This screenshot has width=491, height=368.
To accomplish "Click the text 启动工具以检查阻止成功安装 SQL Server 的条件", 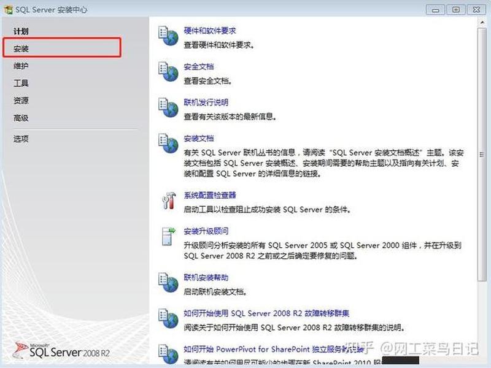I will pos(267,209).
